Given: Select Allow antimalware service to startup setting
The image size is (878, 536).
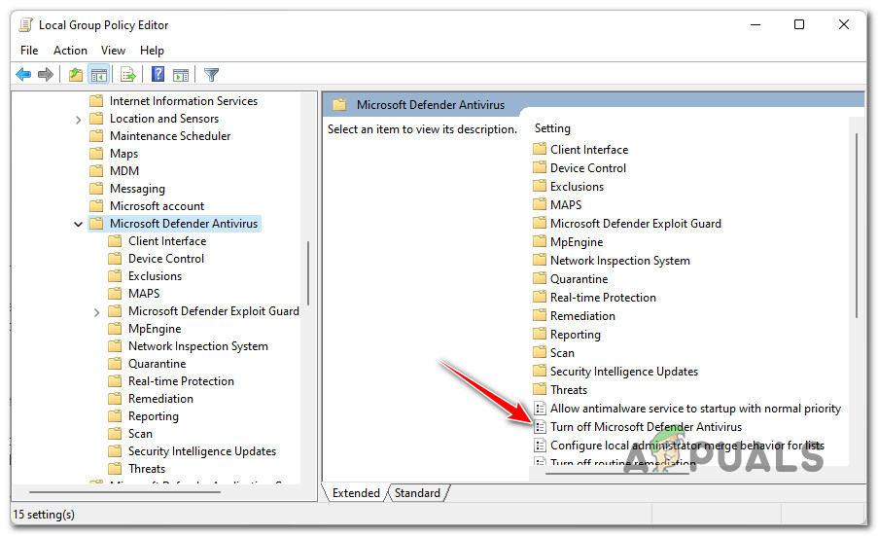Looking at the screenshot, I should [695, 409].
